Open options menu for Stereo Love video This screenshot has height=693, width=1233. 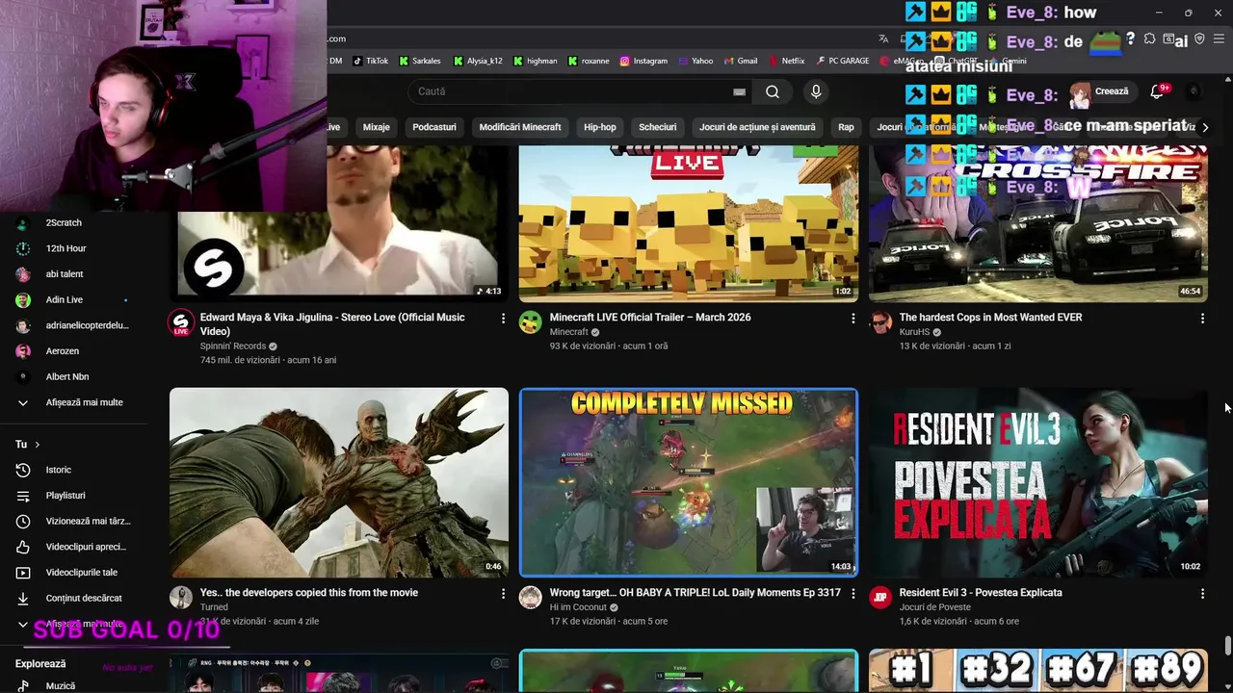[503, 318]
